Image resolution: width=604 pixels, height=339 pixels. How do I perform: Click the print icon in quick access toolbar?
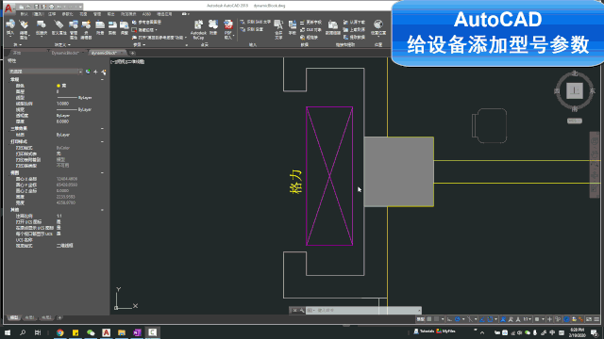(x=51, y=7)
